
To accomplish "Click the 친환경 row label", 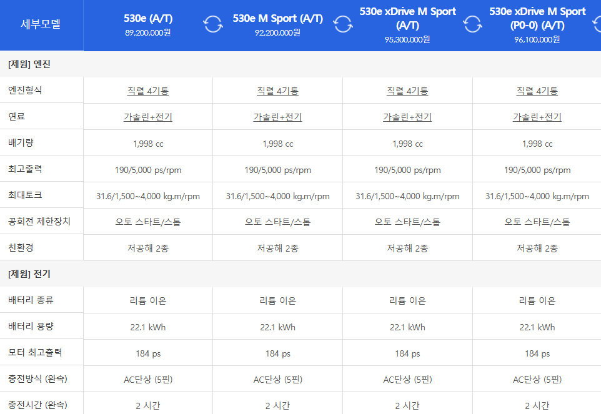I will click(21, 247).
